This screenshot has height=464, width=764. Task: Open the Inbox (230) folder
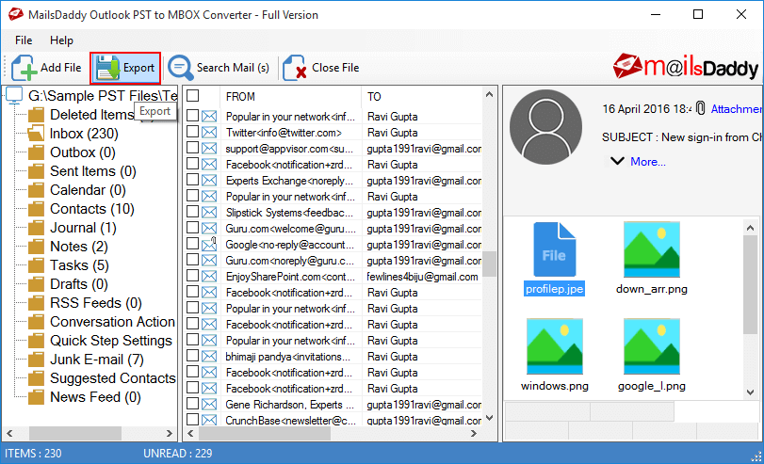coord(84,134)
